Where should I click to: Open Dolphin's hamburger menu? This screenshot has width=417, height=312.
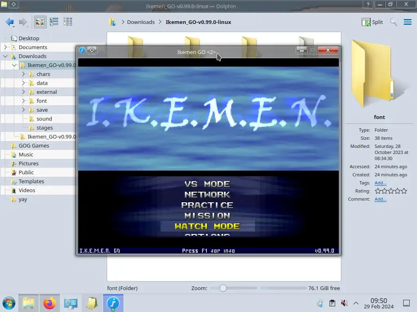[x=407, y=22]
